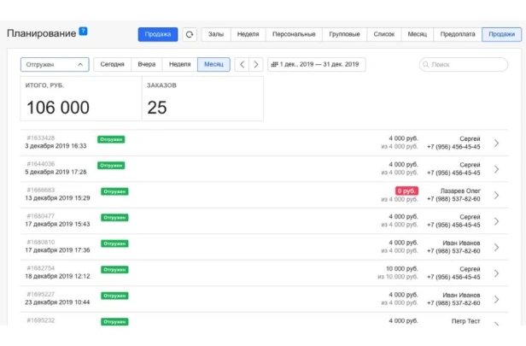
Task: Expand the Отгружен status dropdown
Action: [x=55, y=65]
